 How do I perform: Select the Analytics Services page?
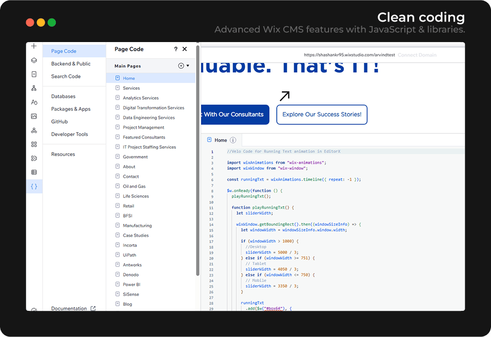151,98
